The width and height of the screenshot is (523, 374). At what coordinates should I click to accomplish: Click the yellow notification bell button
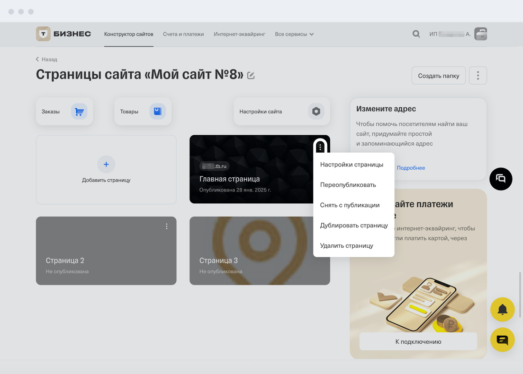click(x=502, y=310)
